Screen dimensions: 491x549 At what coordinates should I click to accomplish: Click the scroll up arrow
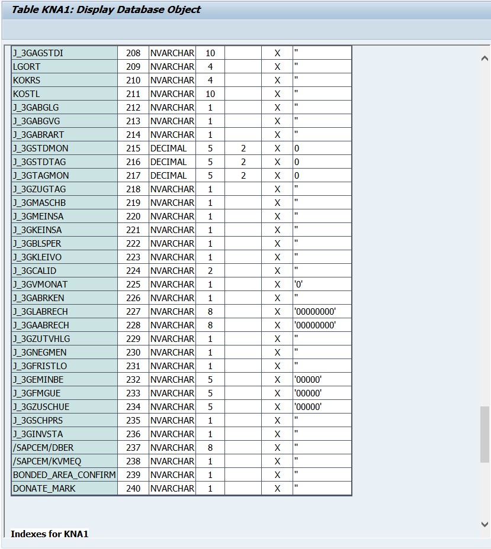pos(484,59)
